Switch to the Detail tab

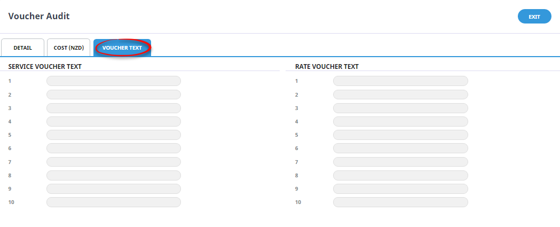23,48
